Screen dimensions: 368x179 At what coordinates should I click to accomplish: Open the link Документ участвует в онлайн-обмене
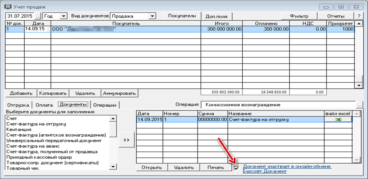click(287, 169)
